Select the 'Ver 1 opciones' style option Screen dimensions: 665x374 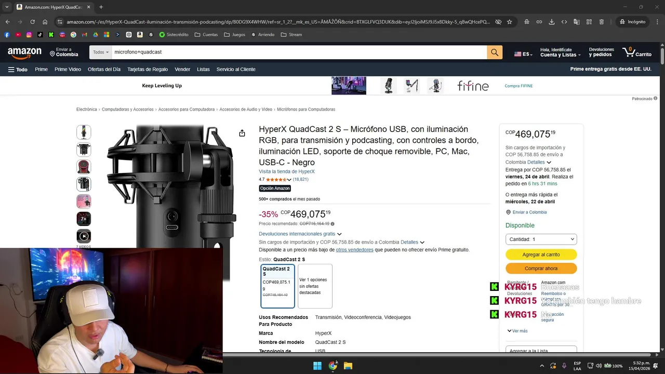(x=315, y=286)
